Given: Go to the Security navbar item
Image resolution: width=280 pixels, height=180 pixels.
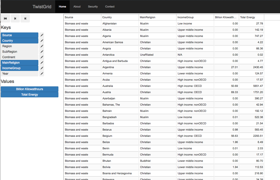Looking at the screenshot, I should tap(93, 6).
